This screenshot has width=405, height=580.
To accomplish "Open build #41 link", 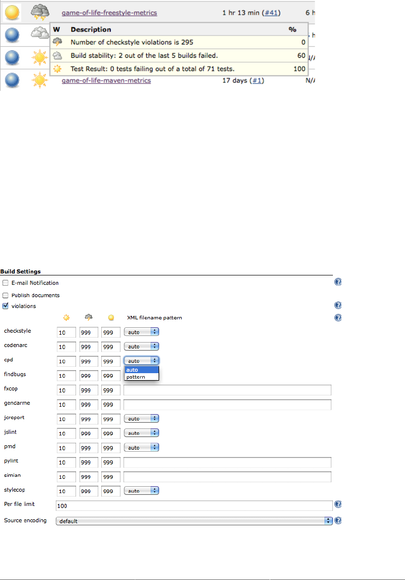I will [x=271, y=12].
